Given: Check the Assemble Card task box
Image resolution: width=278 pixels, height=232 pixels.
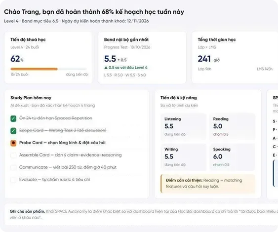Looking at the screenshot, I should pyautogui.click(x=13, y=155).
